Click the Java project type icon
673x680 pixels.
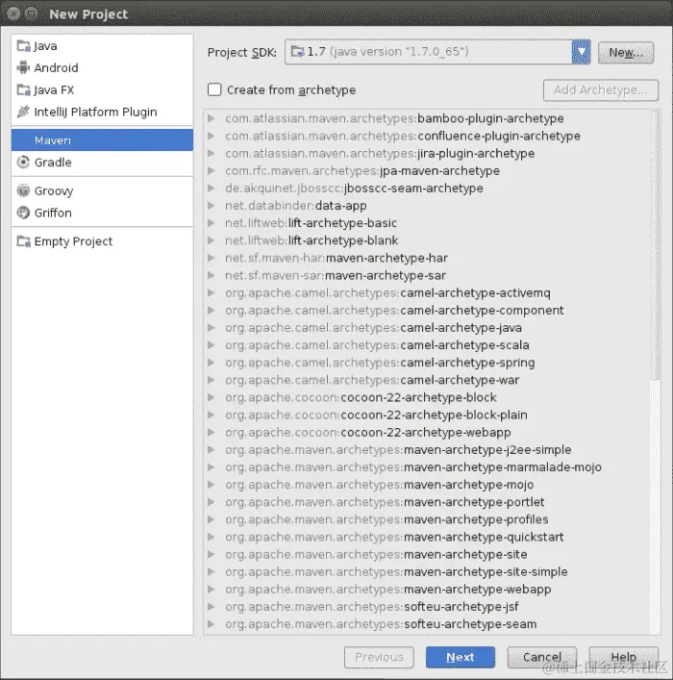tap(23, 46)
